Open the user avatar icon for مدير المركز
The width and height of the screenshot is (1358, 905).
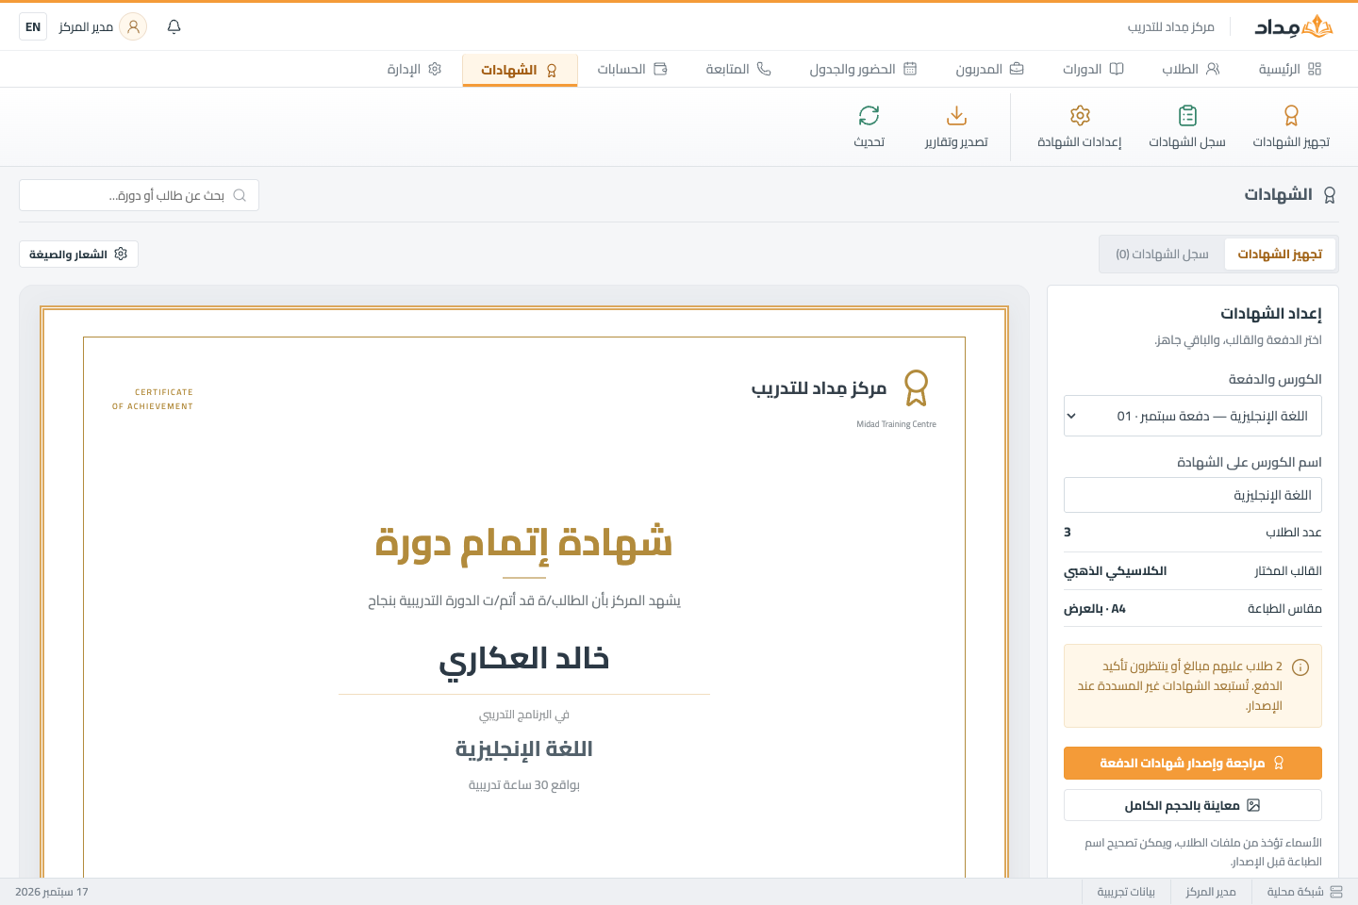133,26
